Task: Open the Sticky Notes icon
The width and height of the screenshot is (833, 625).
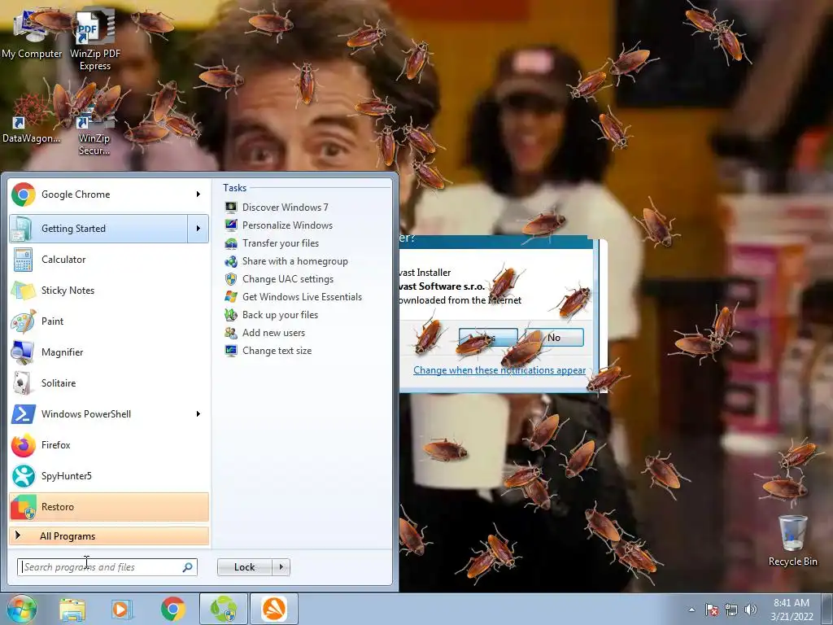Action: pos(22,291)
